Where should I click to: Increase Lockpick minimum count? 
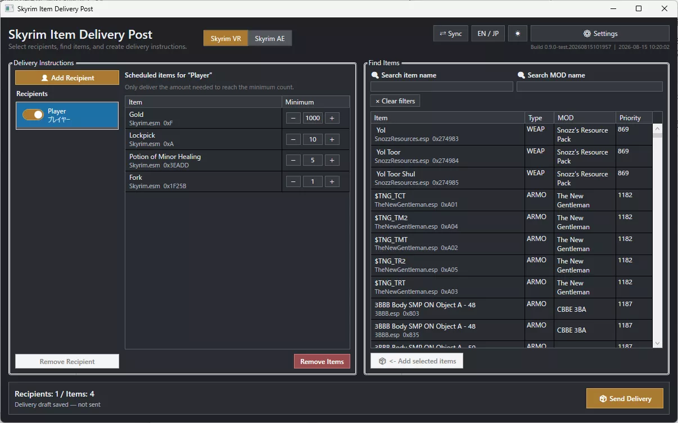(332, 139)
